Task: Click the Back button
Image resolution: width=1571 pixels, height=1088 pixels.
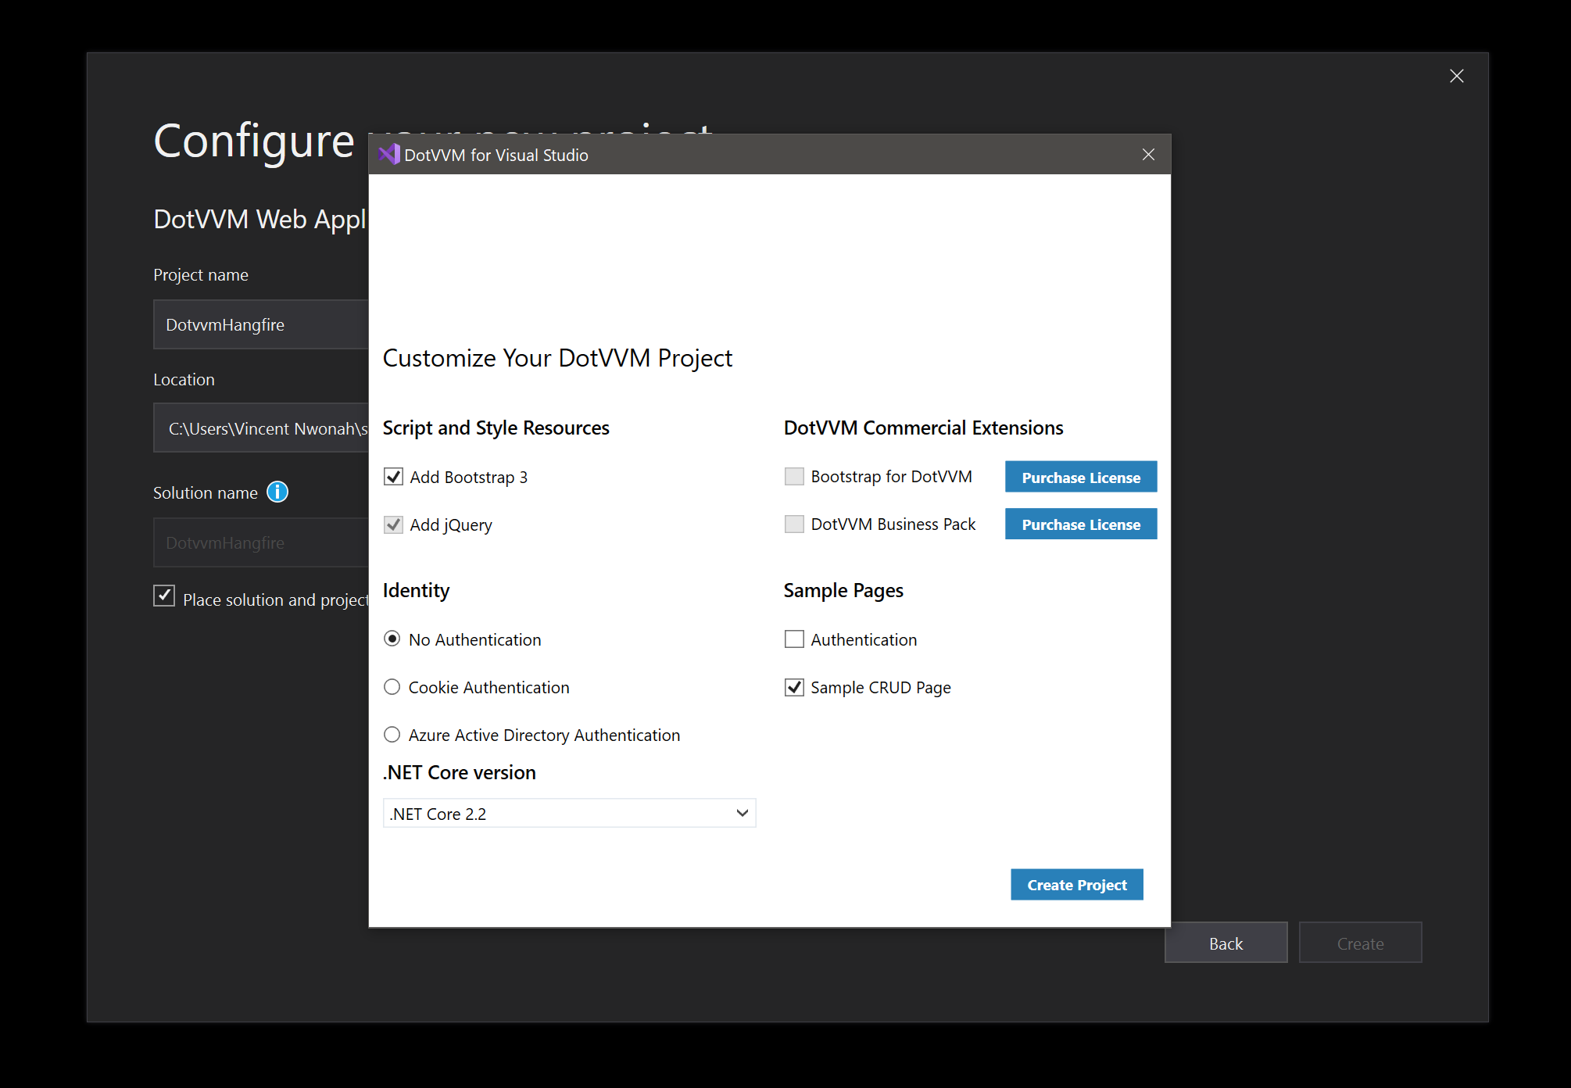Action: click(1225, 943)
